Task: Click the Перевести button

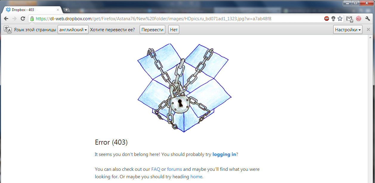Action: point(152,29)
